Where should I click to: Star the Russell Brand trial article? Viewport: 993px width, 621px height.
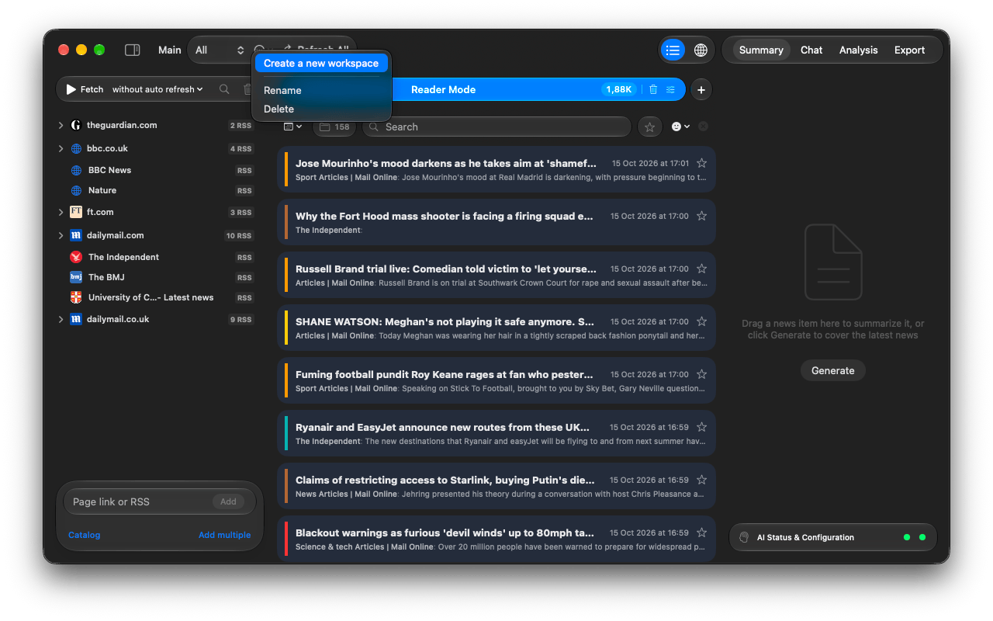coord(701,269)
